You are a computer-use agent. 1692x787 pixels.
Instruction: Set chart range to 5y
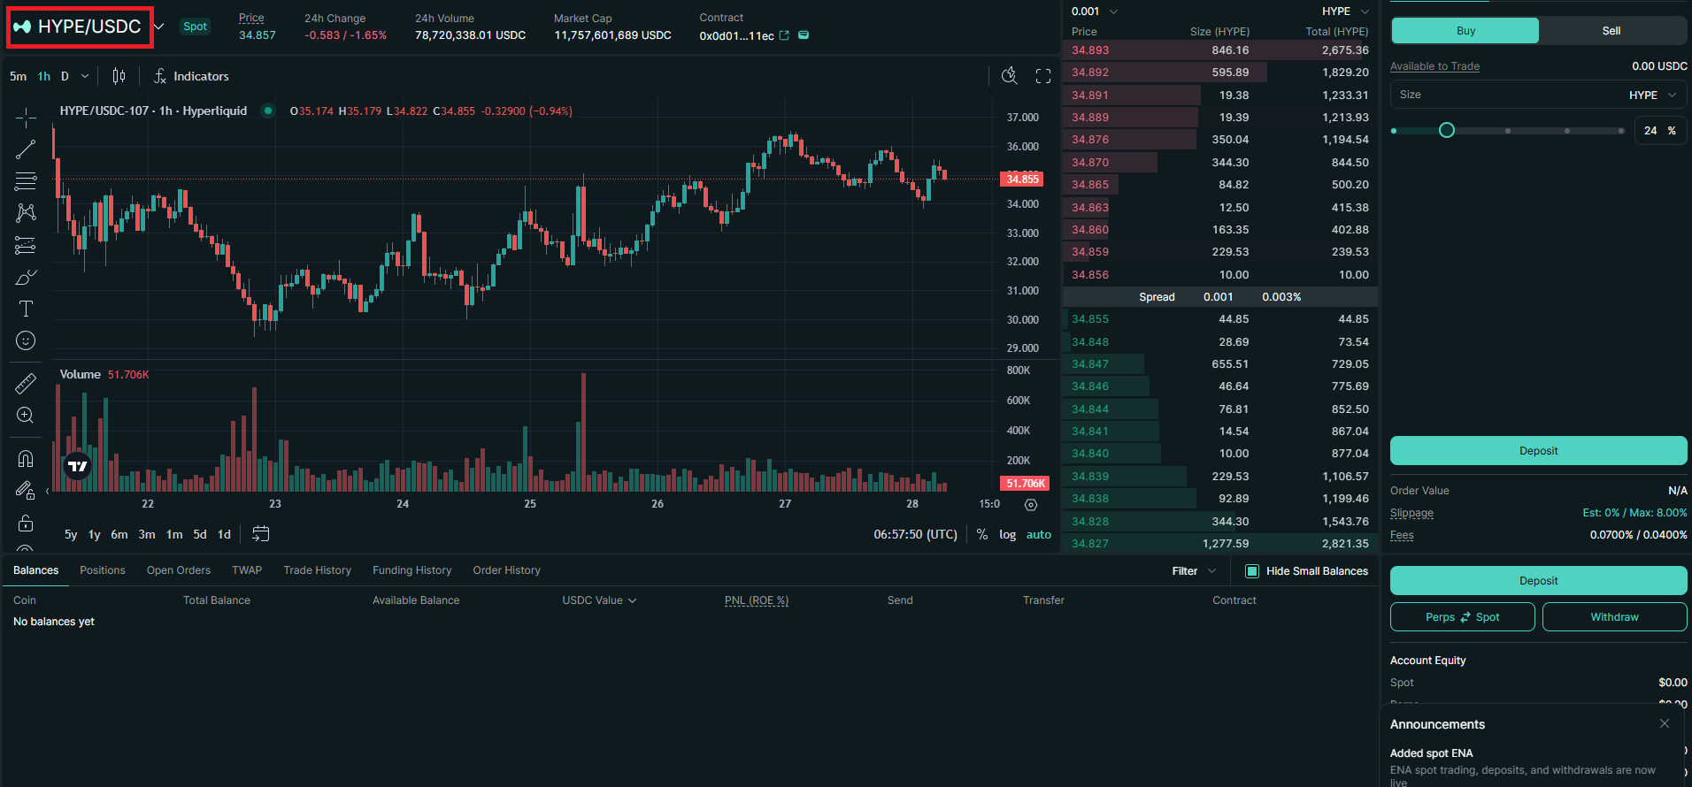pos(71,534)
